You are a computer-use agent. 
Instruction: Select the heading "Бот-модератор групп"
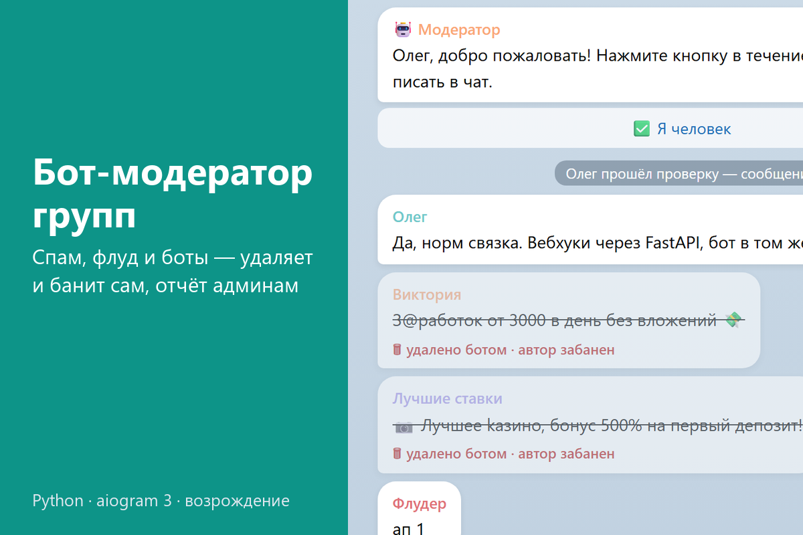(x=173, y=195)
